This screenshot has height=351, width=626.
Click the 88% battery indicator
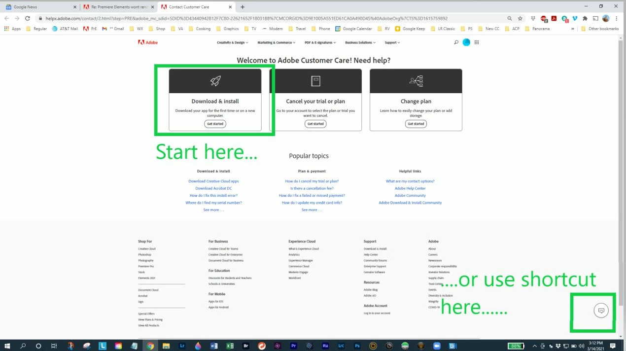[x=516, y=346]
